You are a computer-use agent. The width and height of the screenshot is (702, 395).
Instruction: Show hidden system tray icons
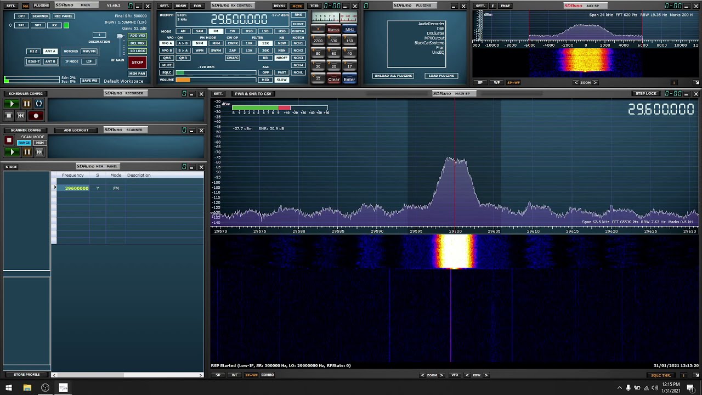click(x=620, y=388)
